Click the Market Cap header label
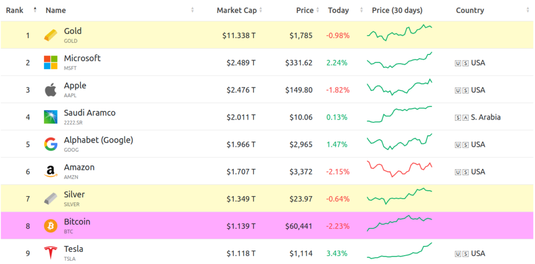Viewport: 535px width, 264px height. [x=237, y=10]
